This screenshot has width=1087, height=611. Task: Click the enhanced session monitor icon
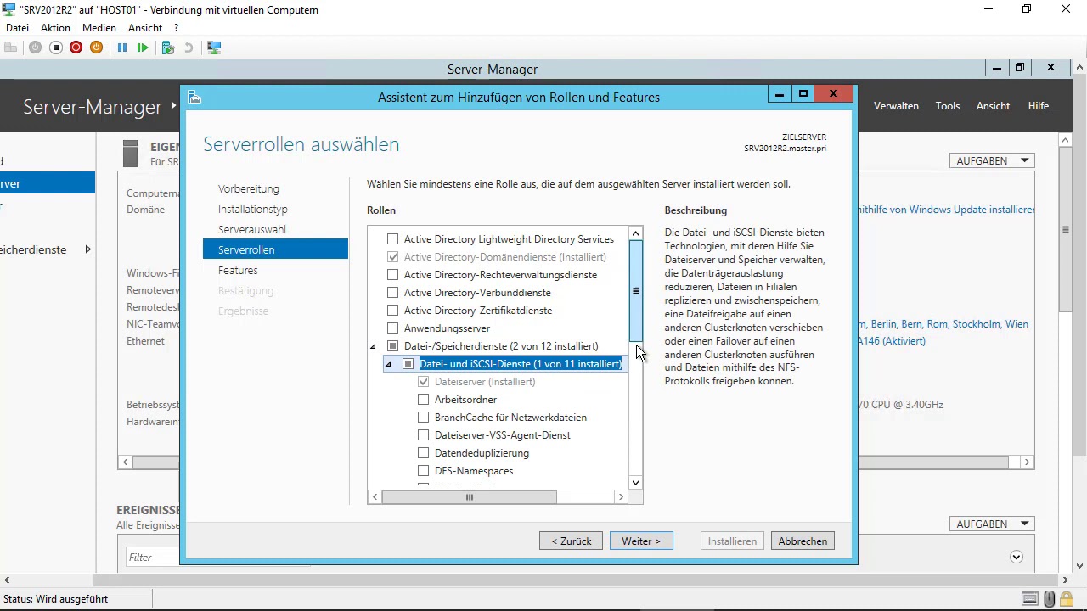pyautogui.click(x=214, y=48)
